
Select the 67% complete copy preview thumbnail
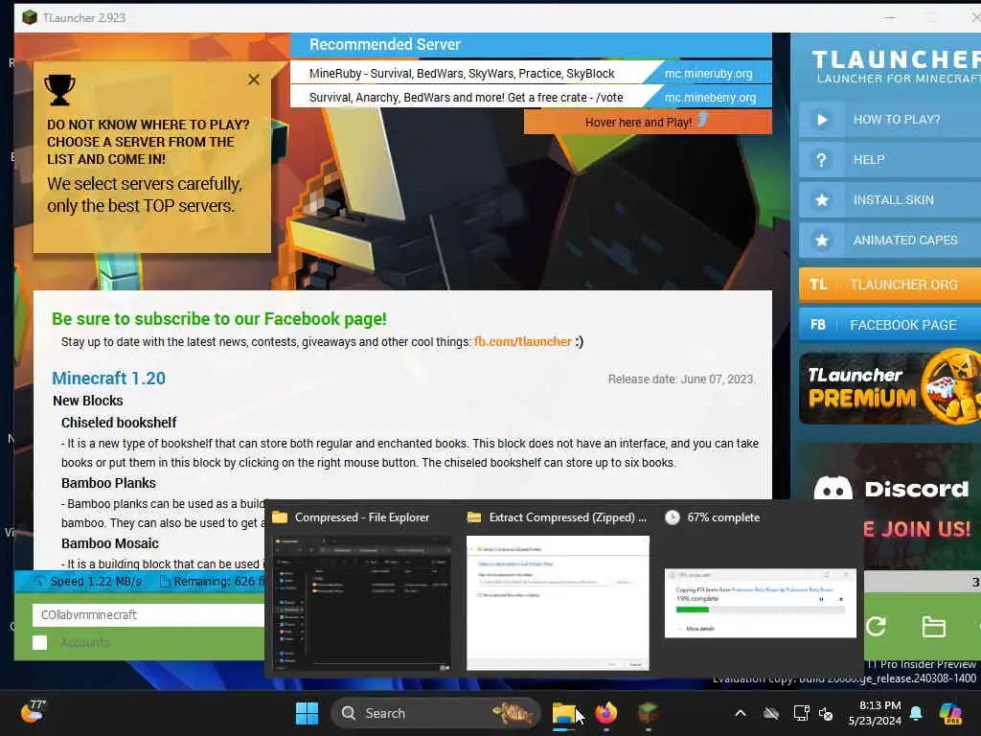pos(760,604)
